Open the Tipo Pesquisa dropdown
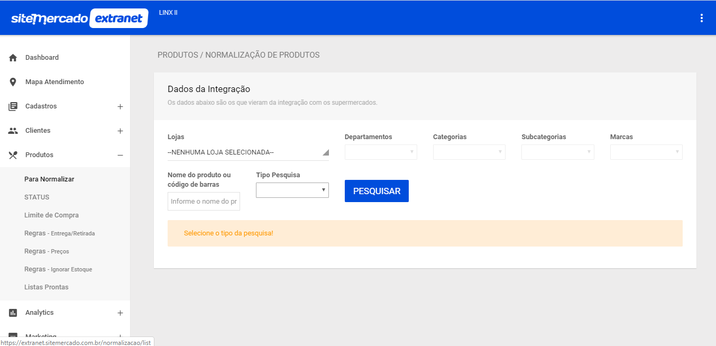This screenshot has height=346, width=716. pyautogui.click(x=292, y=190)
